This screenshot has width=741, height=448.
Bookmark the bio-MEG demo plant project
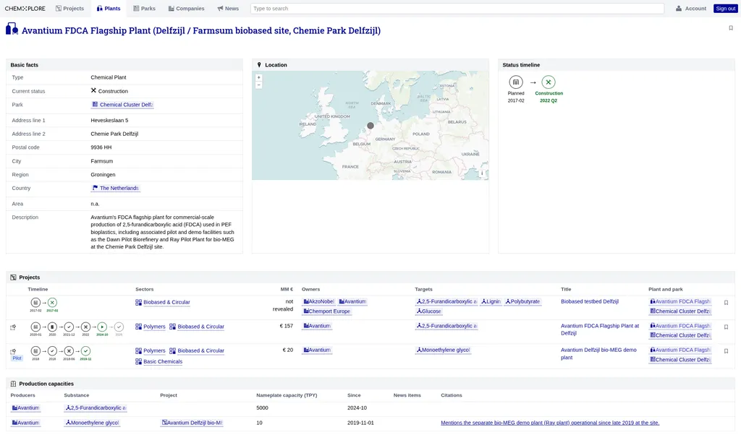tap(726, 351)
